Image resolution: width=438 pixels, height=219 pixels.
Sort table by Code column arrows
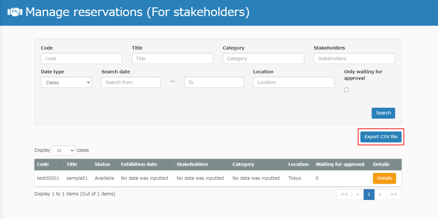[x=59, y=164]
